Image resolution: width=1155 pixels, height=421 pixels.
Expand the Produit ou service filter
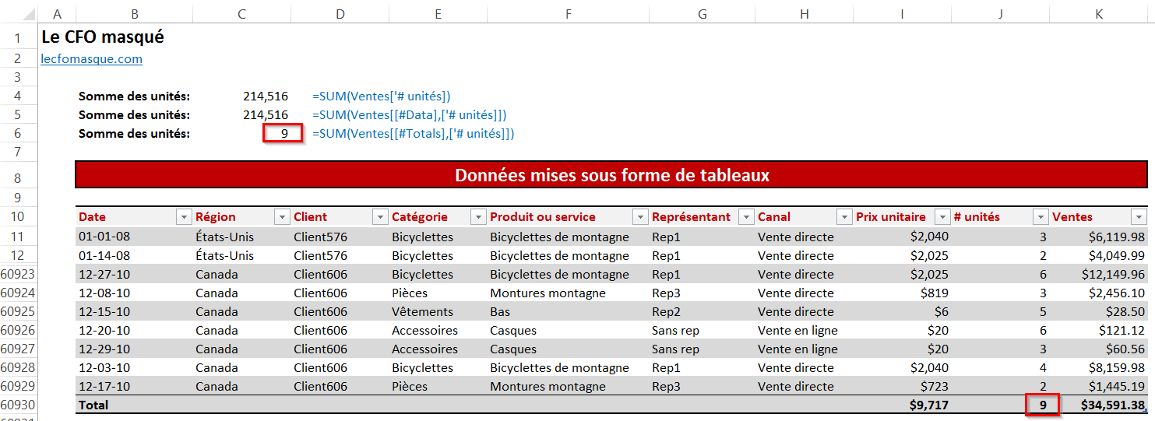click(640, 217)
